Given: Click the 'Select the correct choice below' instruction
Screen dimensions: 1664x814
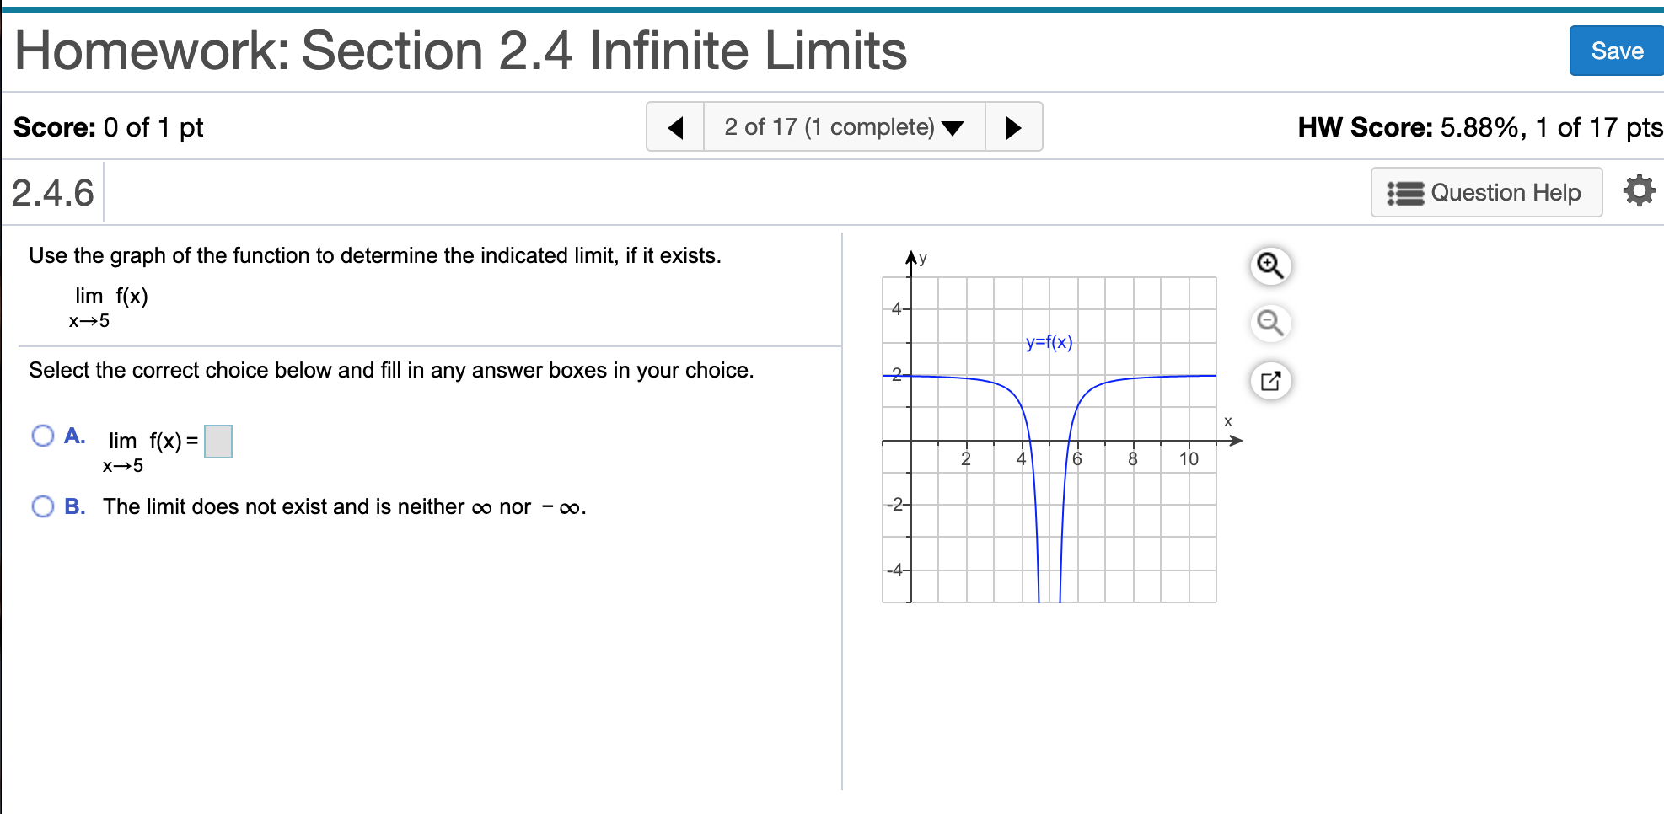Looking at the screenshot, I should pos(391,370).
